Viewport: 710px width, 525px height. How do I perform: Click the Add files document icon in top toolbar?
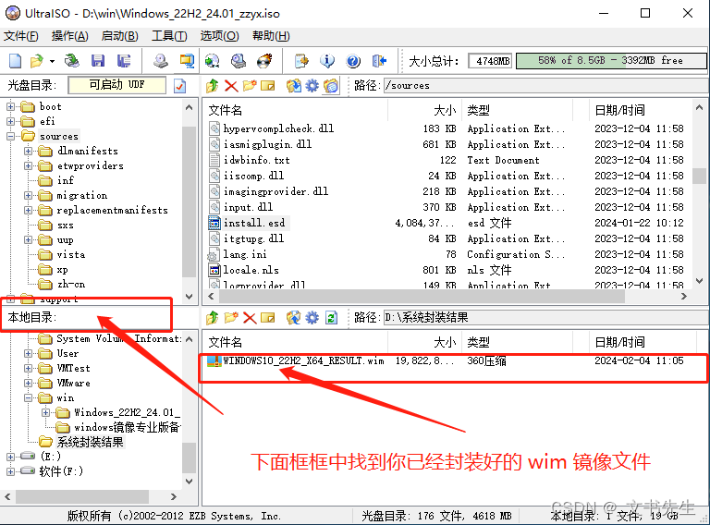point(301,61)
